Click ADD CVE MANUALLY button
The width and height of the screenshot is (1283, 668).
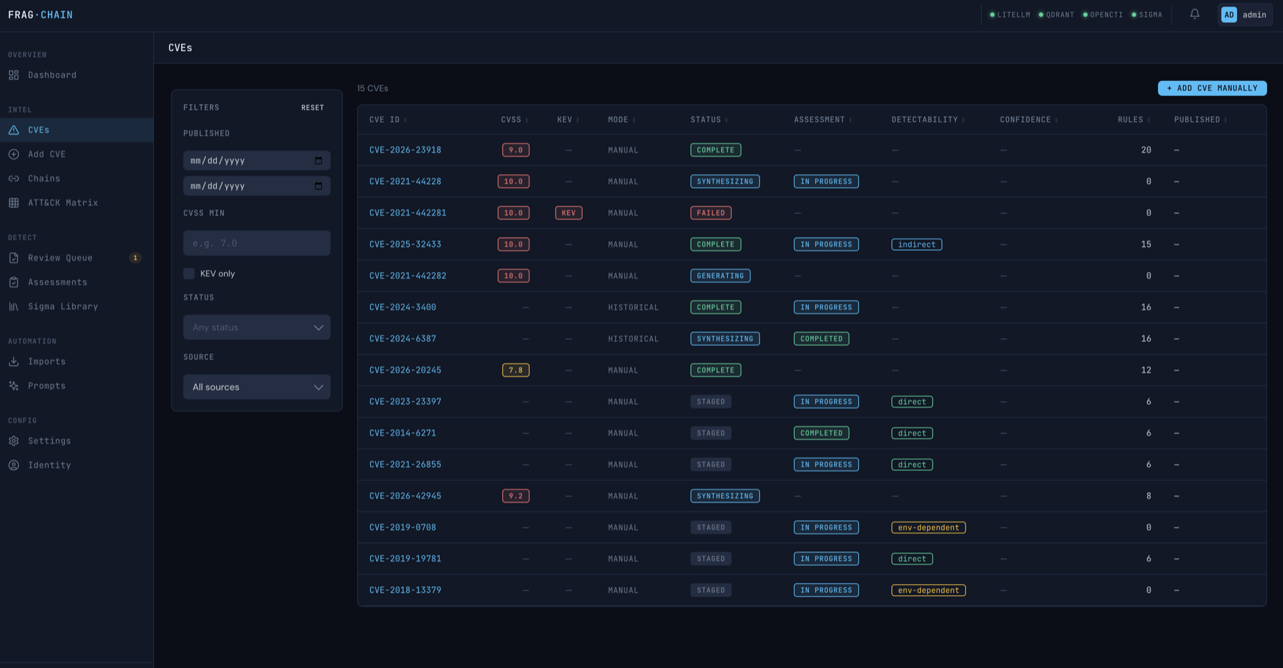[x=1212, y=88]
